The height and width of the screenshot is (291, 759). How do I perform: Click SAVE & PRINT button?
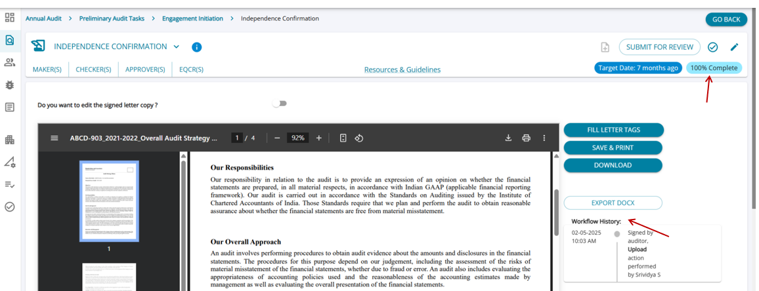613,147
